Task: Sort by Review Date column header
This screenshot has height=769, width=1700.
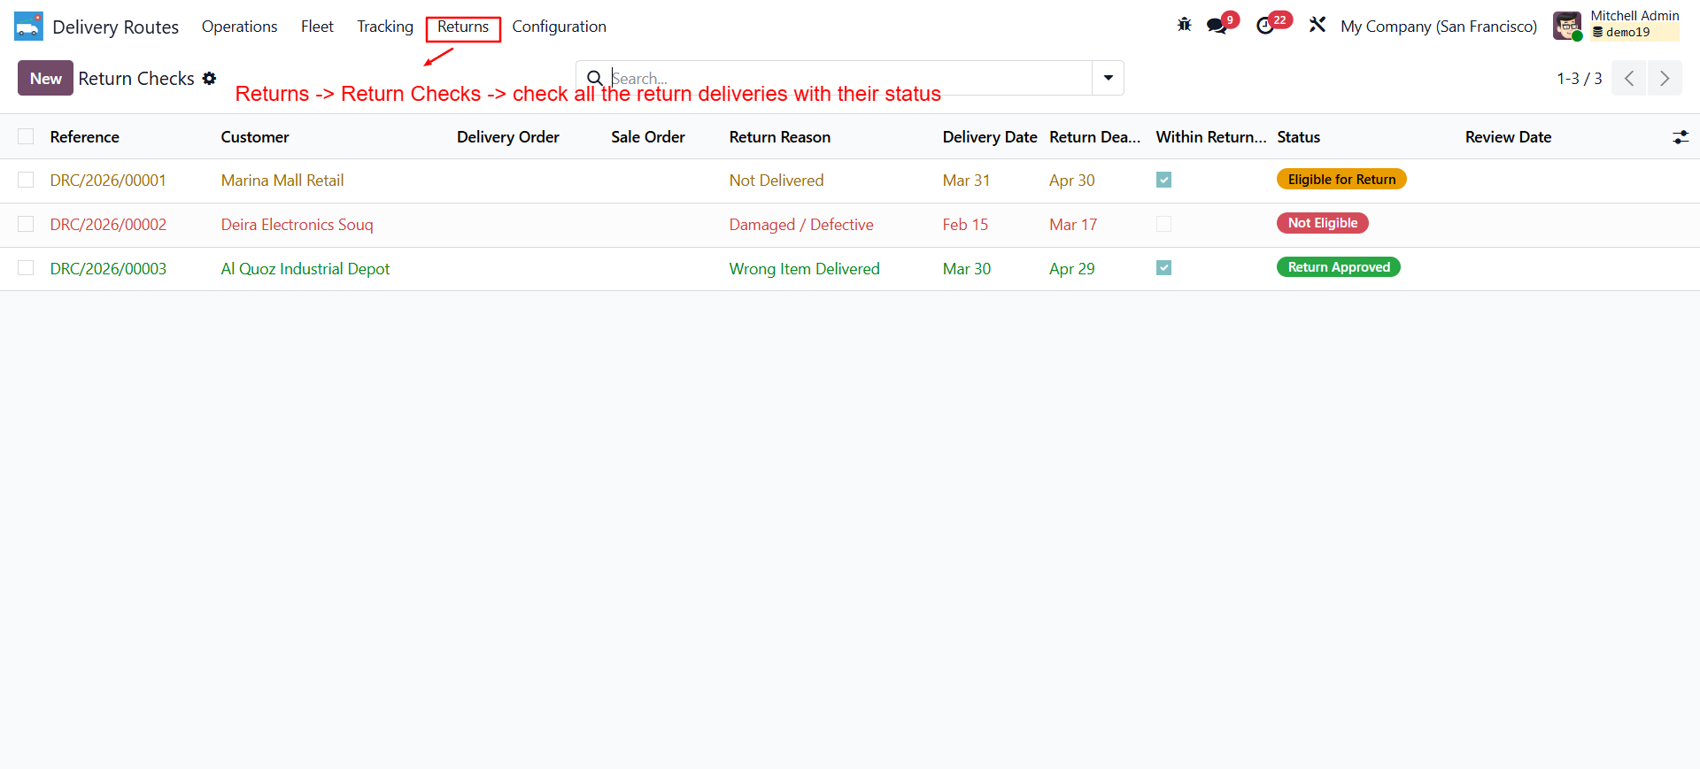Action: (1508, 137)
